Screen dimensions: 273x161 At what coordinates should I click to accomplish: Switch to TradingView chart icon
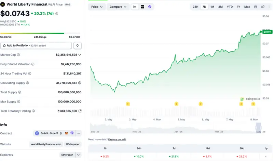pyautogui.click(x=142, y=7)
